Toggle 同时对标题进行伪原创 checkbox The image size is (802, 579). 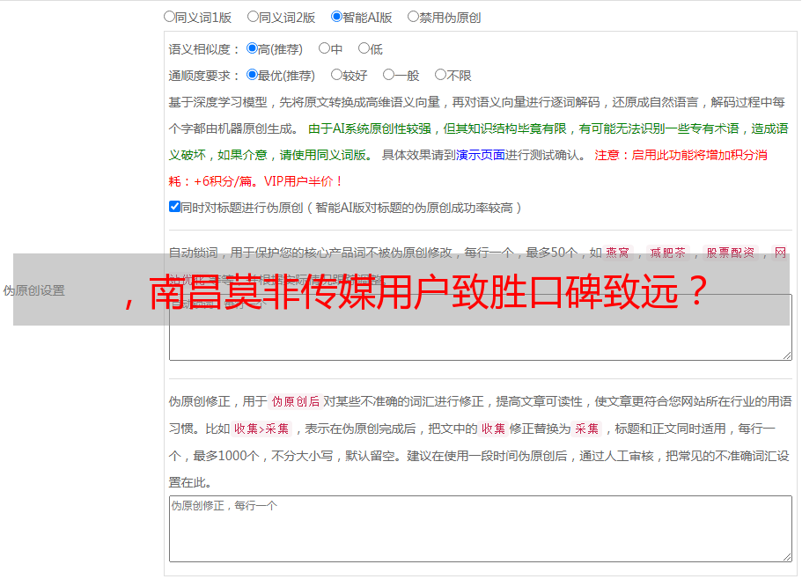[174, 207]
